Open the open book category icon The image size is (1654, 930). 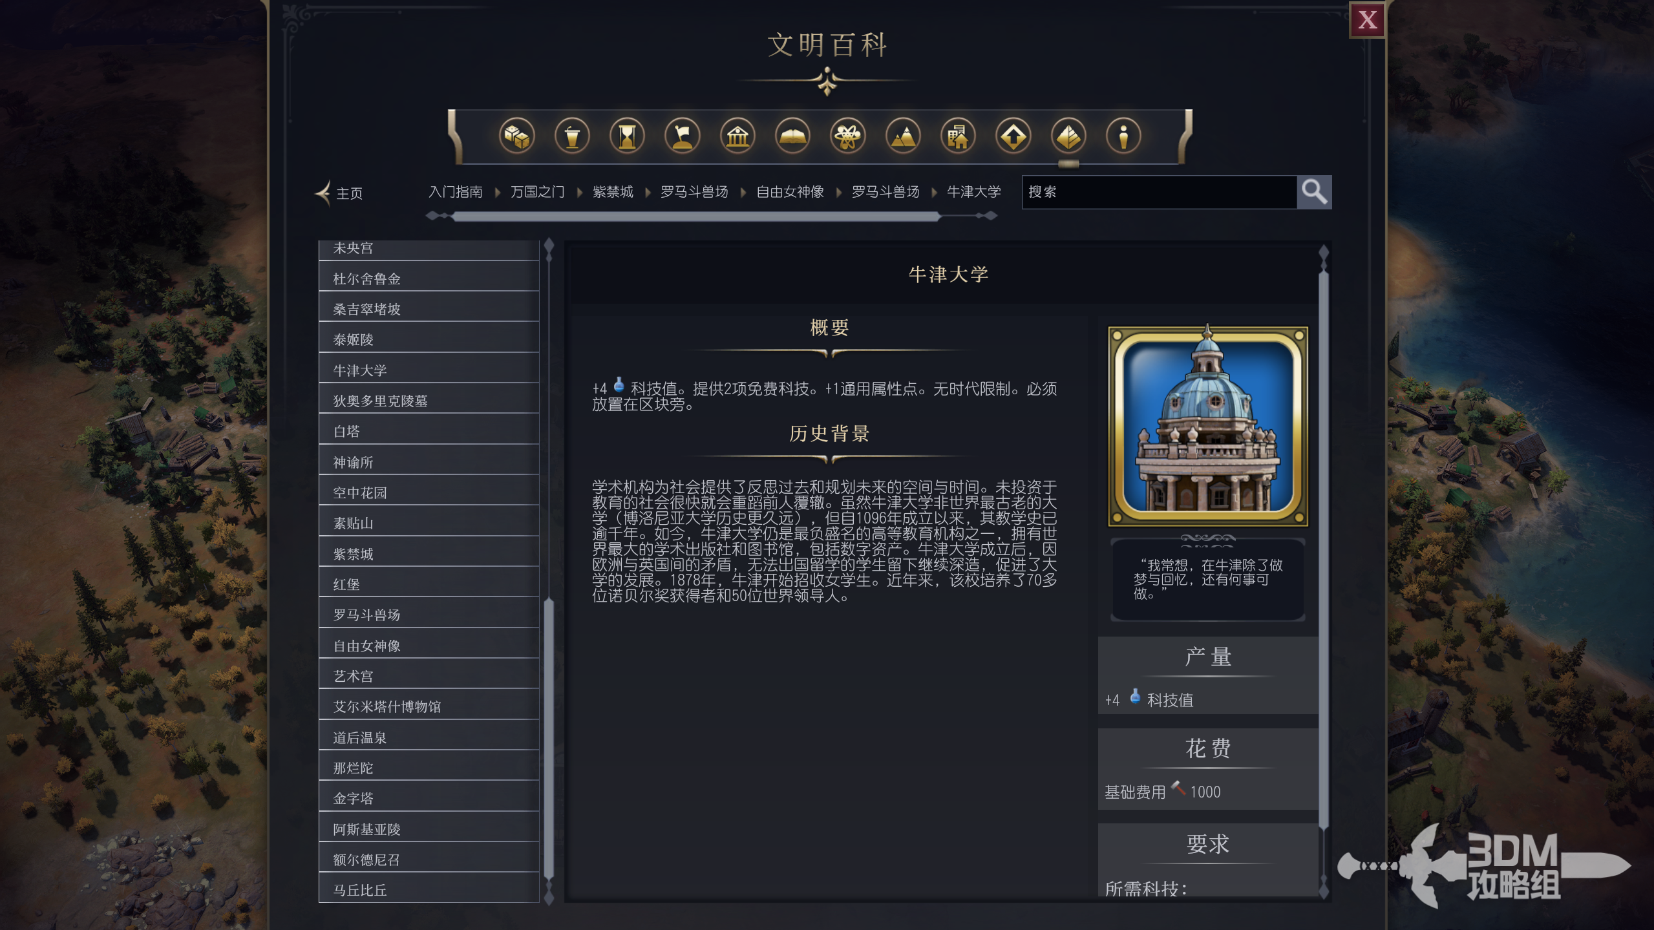pos(792,136)
